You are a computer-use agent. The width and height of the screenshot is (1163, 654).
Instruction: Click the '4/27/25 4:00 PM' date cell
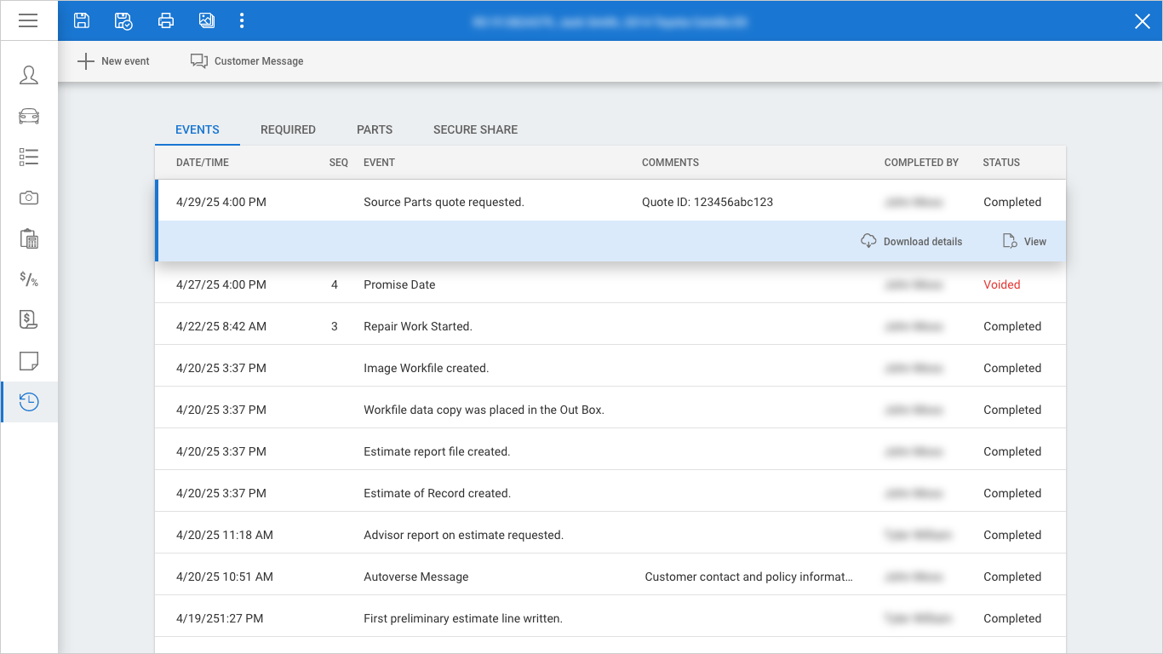pyautogui.click(x=221, y=284)
